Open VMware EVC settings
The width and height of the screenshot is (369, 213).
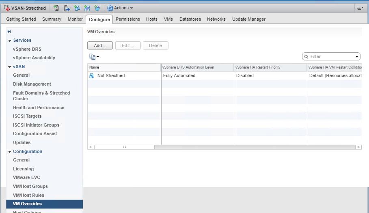pos(27,177)
